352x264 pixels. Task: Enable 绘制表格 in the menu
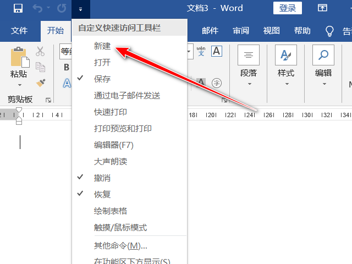tap(130, 211)
